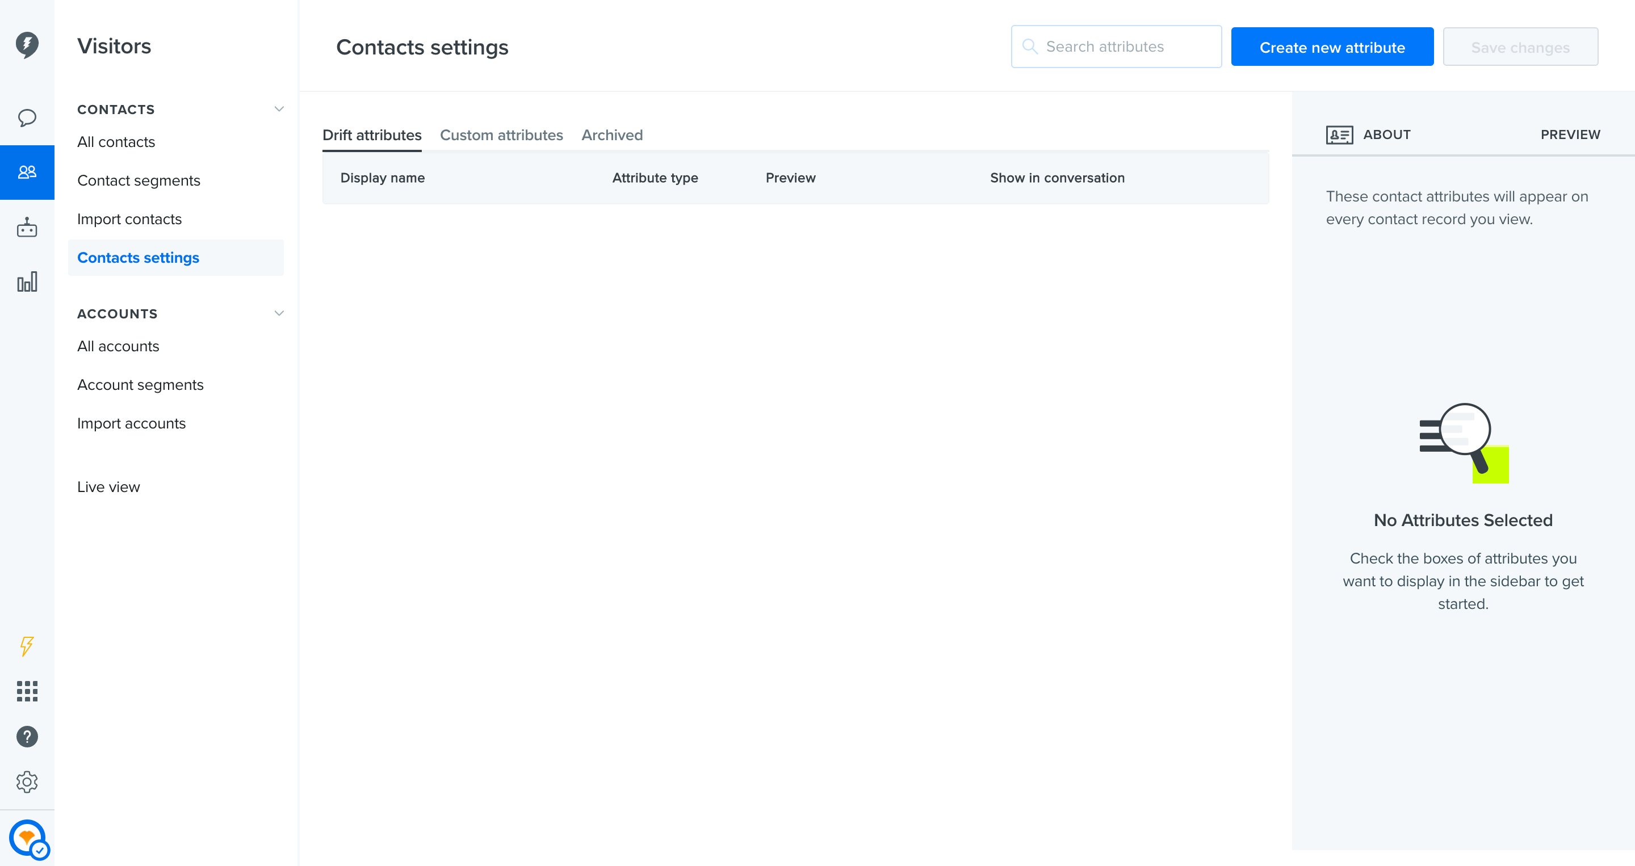The image size is (1635, 866).
Task: Open the apps grid icon
Action: point(27,691)
